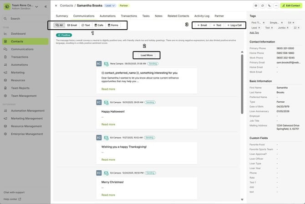Close the contact with the X icon

pos(56,5)
